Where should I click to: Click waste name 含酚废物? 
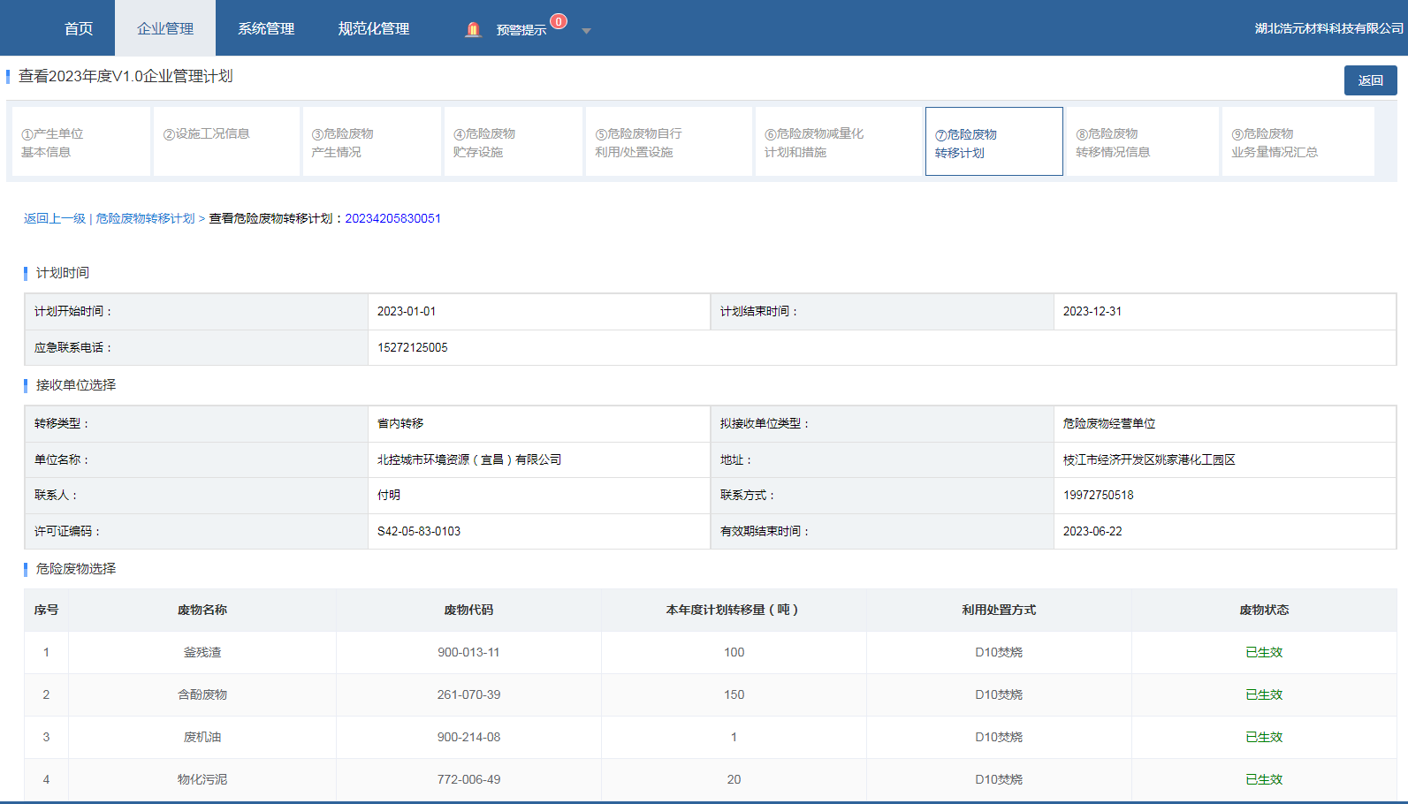202,695
